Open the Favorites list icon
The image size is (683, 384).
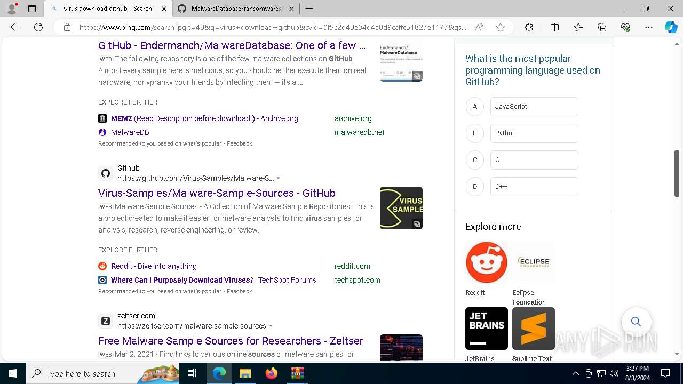click(x=578, y=27)
